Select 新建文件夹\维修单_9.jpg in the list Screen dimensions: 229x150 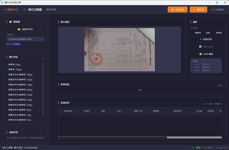point(25,120)
